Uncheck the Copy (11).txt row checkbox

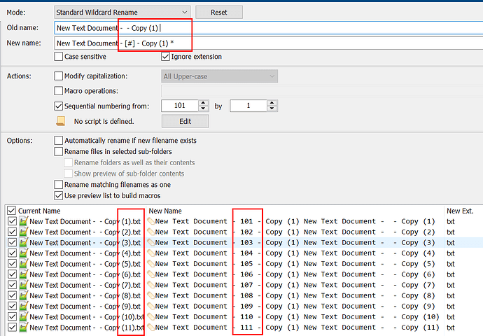coord(13,328)
